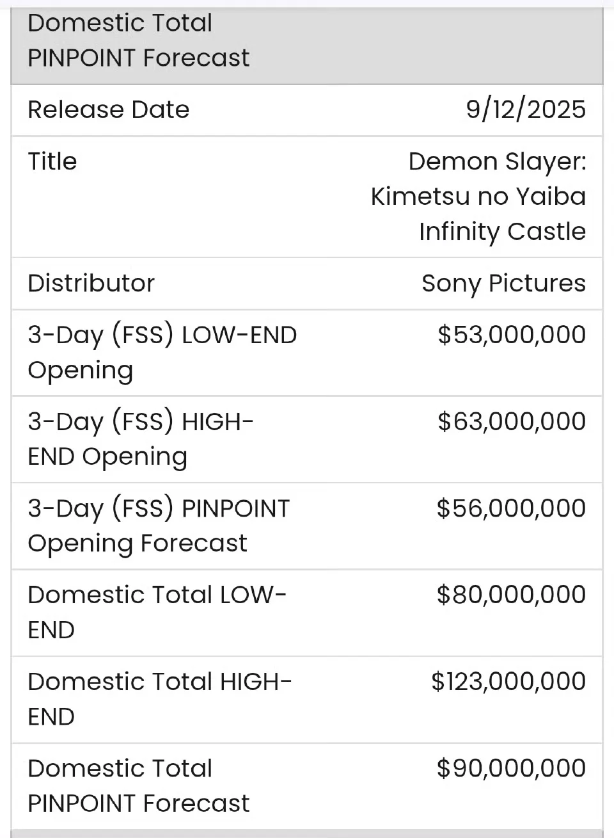Screen dimensions: 614x838
Task: Select the Release Date label
Action: point(109,109)
